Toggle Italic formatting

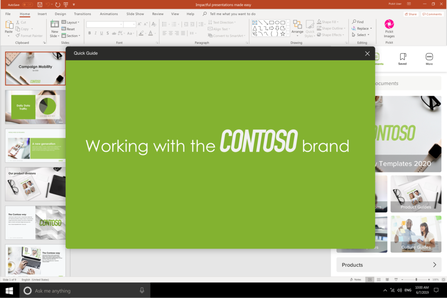[x=96, y=33]
